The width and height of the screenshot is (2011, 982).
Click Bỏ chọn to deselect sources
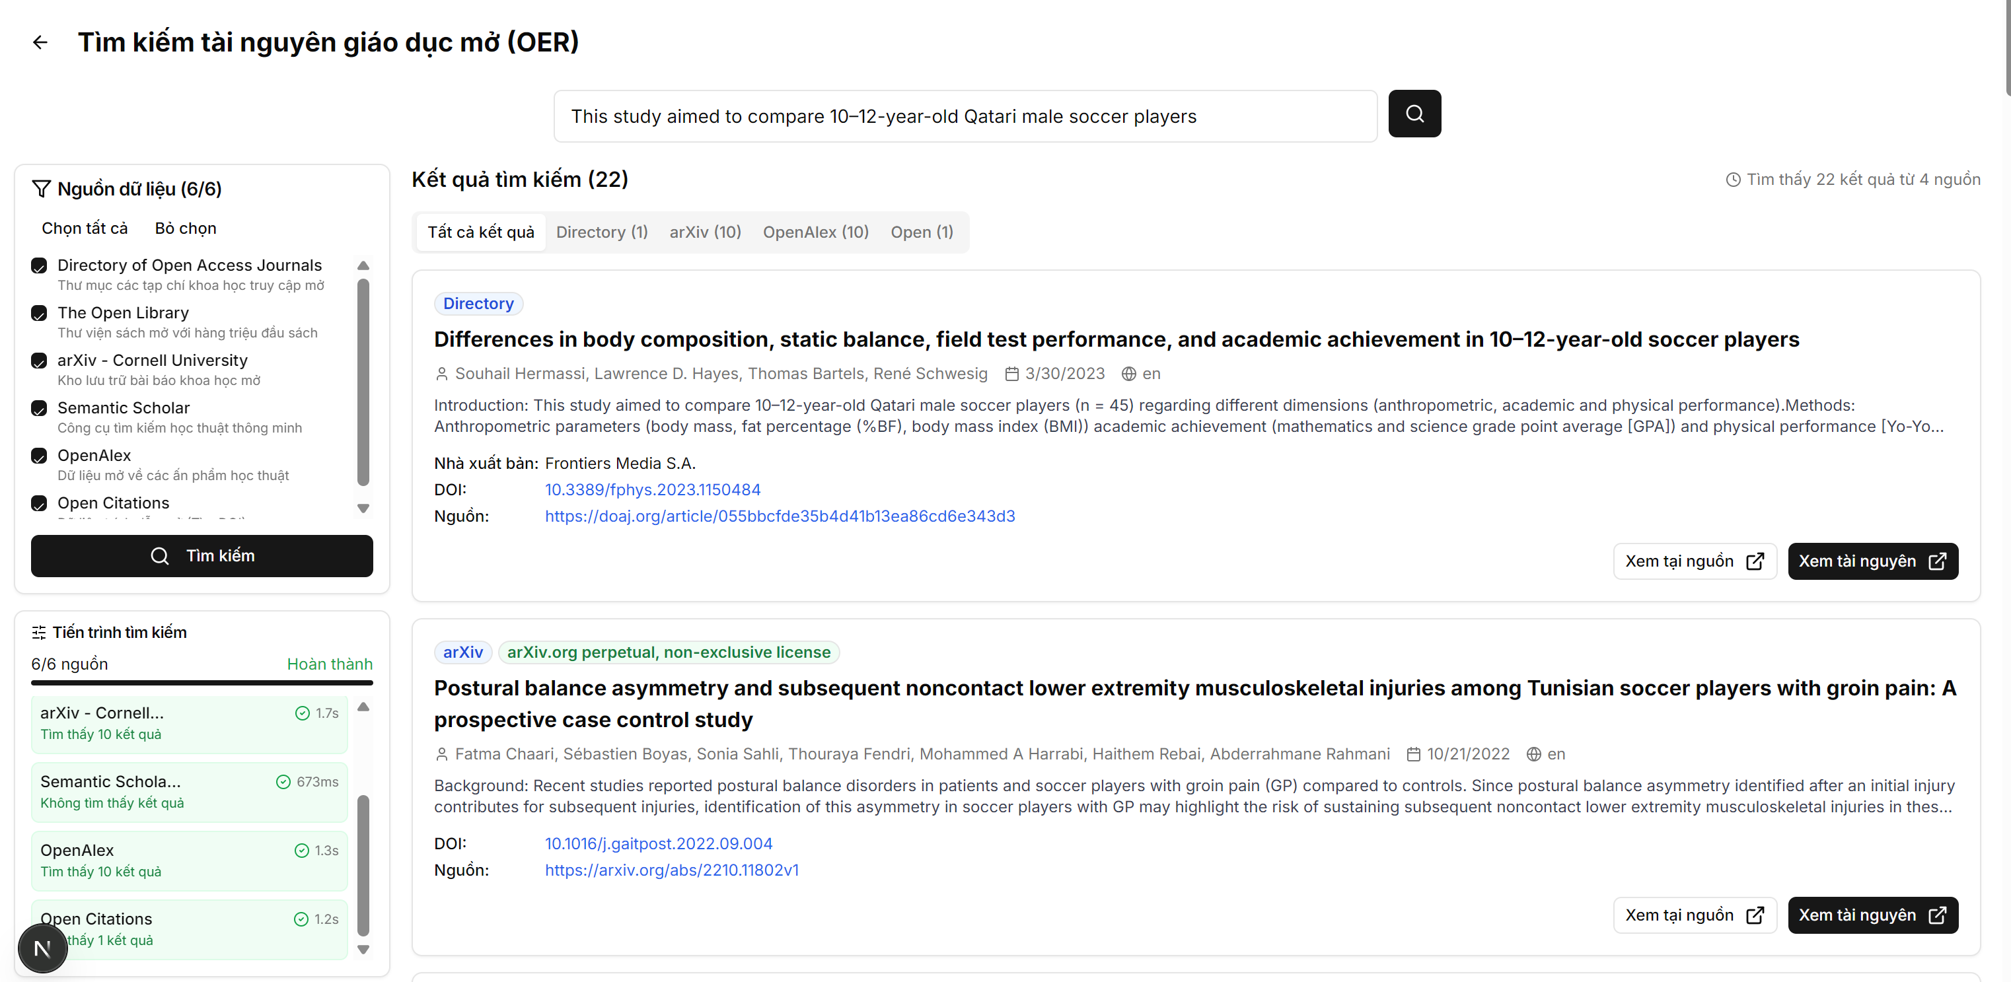(186, 228)
